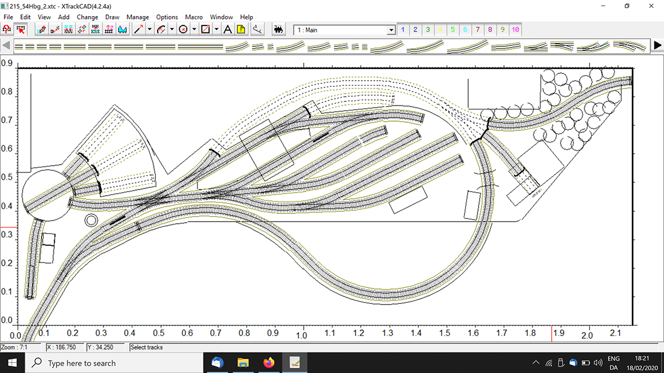This screenshot has width=664, height=373.
Task: Click the yellow Note tool icon
Action: tap(241, 30)
